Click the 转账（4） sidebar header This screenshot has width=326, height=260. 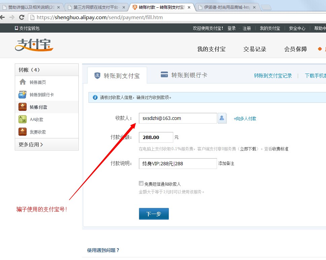click(x=47, y=70)
